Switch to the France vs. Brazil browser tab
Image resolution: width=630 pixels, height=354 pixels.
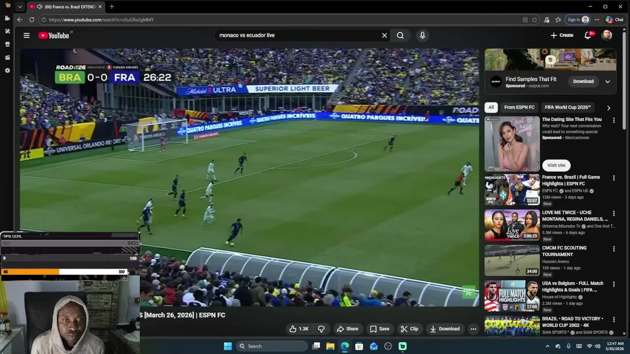(x=65, y=6)
